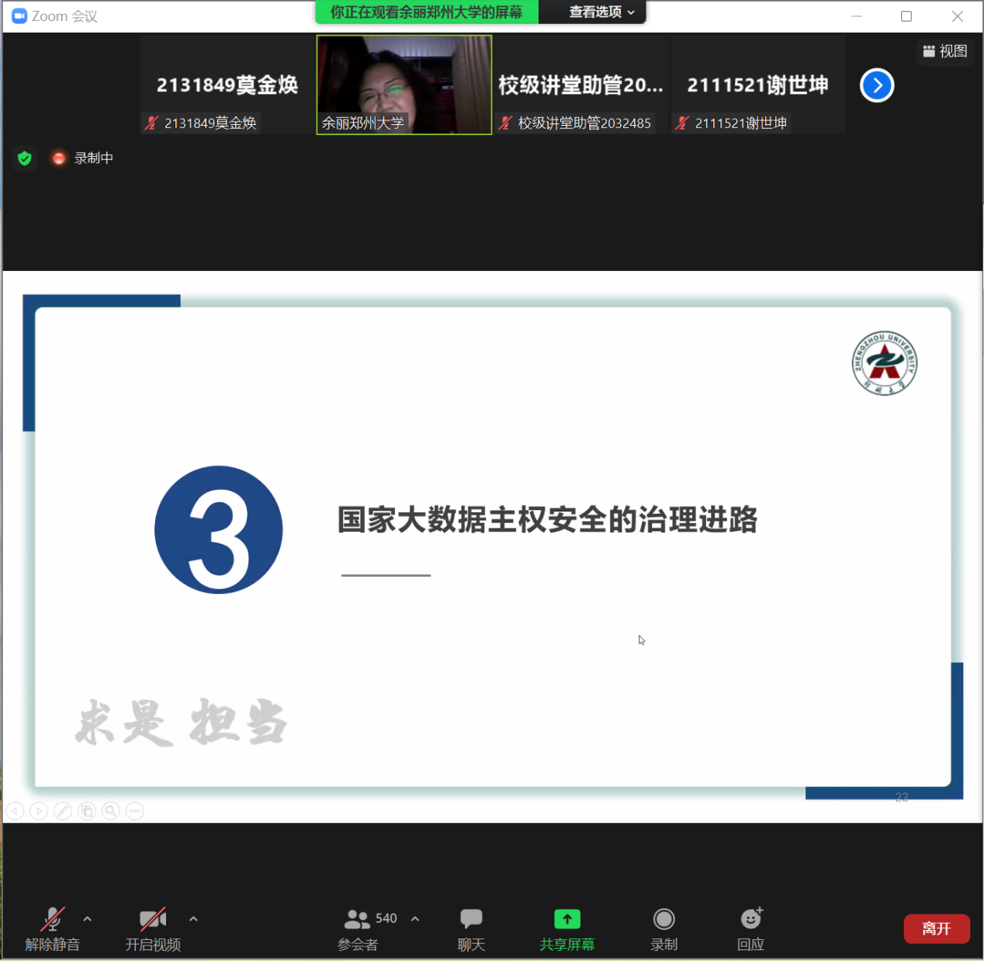Screen dimensions: 984x961
Task: Click the 录制中 recording indicator
Action: (83, 158)
